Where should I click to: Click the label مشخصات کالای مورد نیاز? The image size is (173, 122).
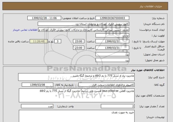[150, 96]
